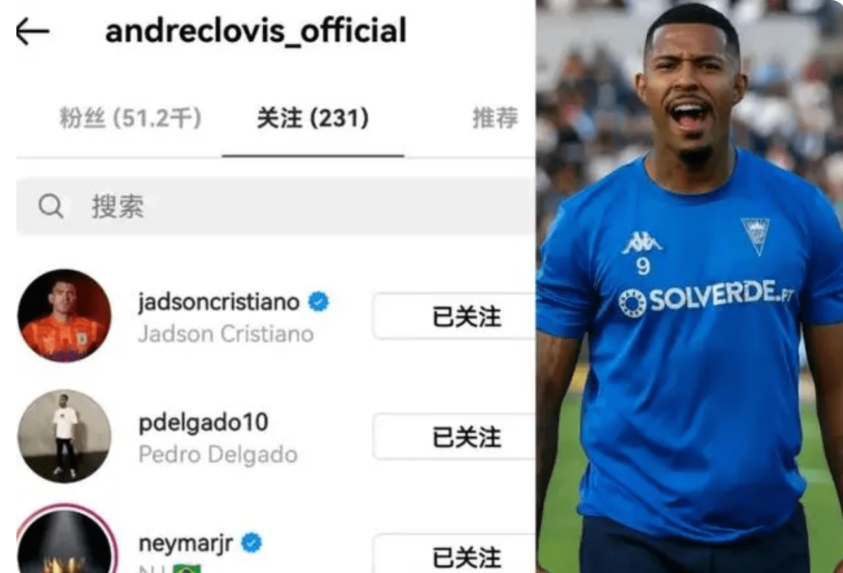Switch to the 推荐 tab

pos(496,118)
